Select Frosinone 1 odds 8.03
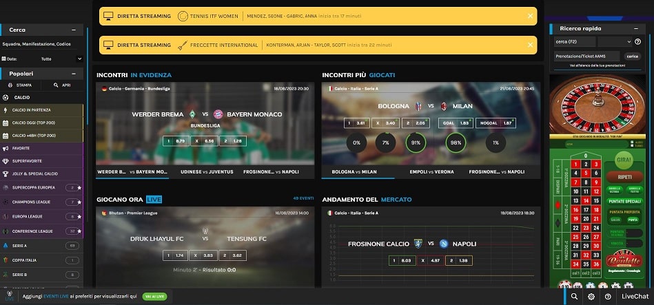 402,260
